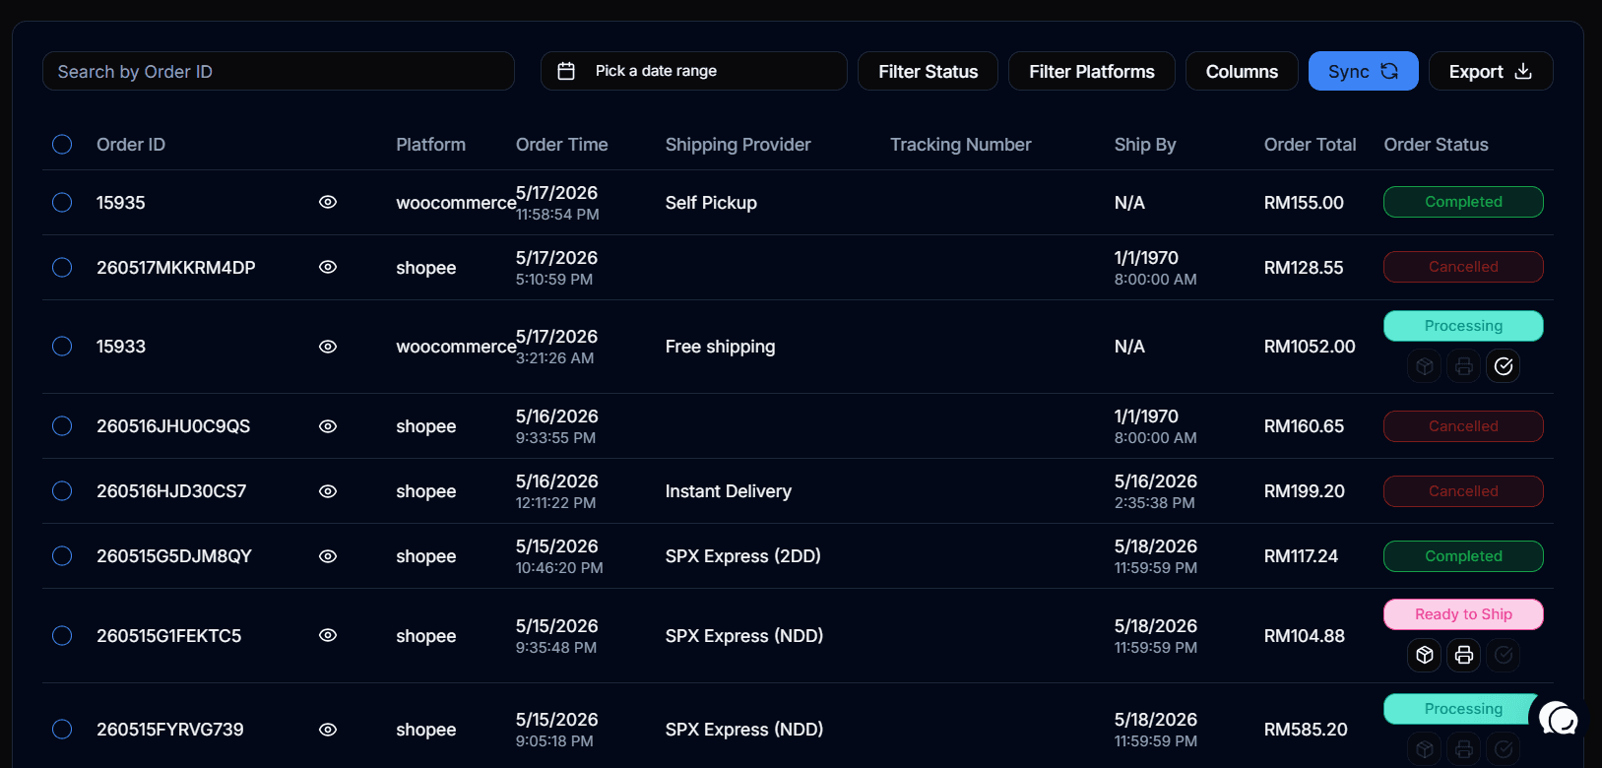
Task: Click Free shipping provider cell
Action: [x=720, y=347]
